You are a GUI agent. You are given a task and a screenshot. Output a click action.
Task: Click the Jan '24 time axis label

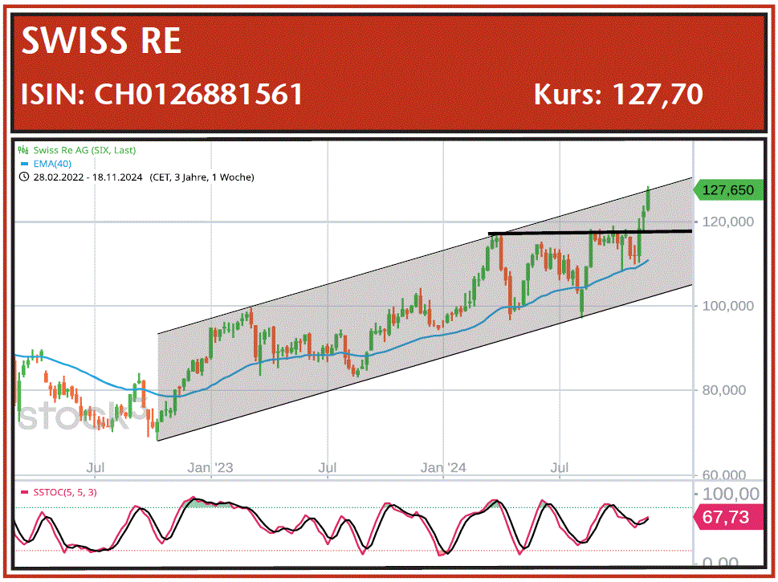tap(443, 467)
